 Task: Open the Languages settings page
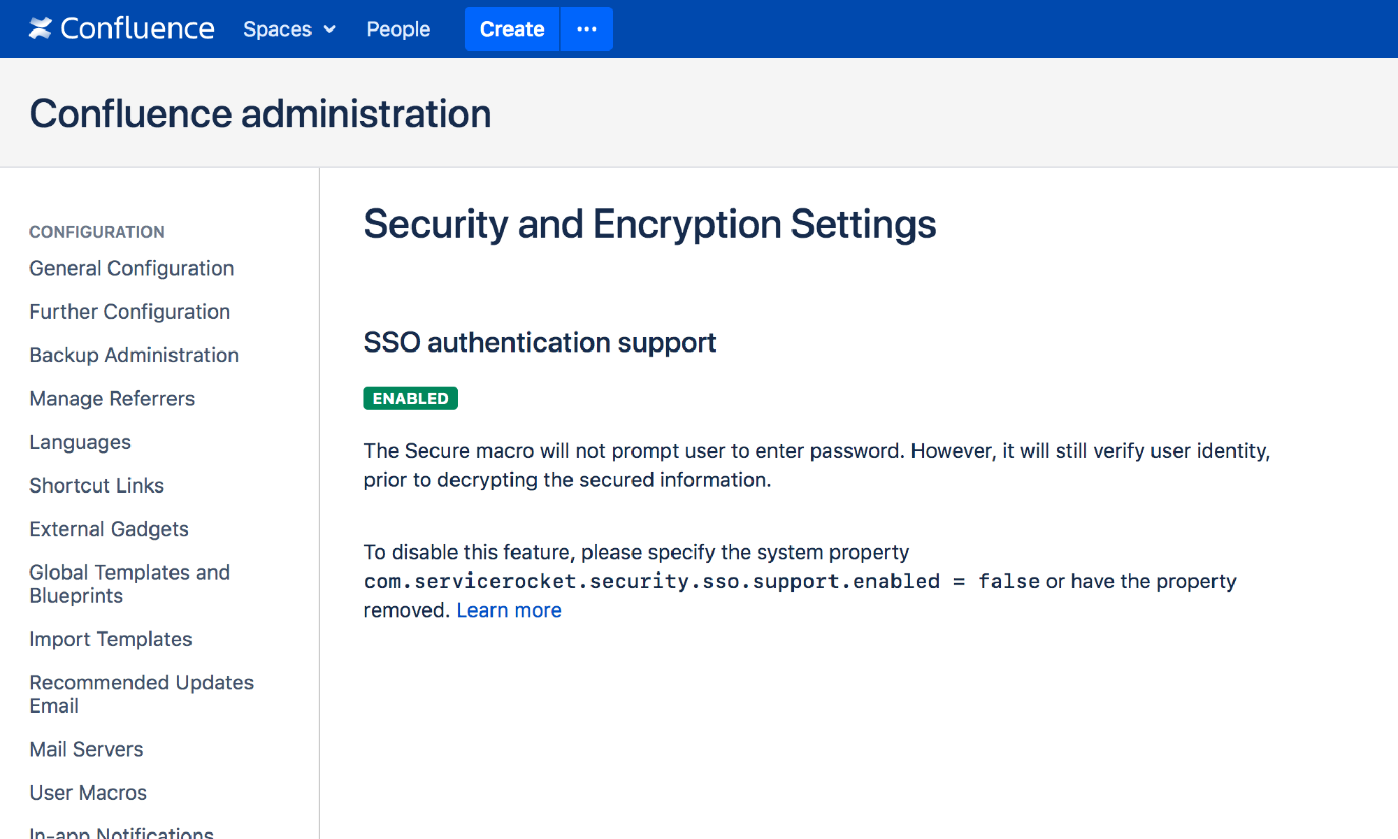tap(80, 442)
